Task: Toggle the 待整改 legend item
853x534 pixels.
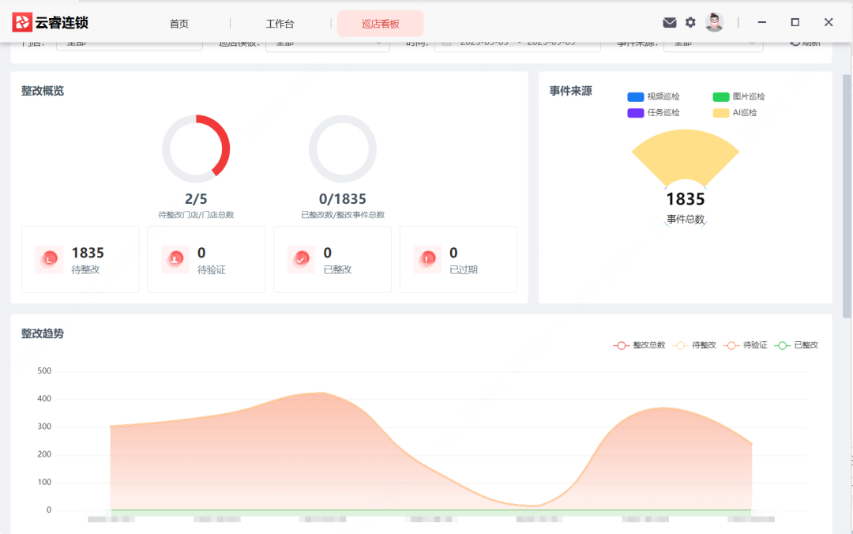Action: [x=695, y=345]
